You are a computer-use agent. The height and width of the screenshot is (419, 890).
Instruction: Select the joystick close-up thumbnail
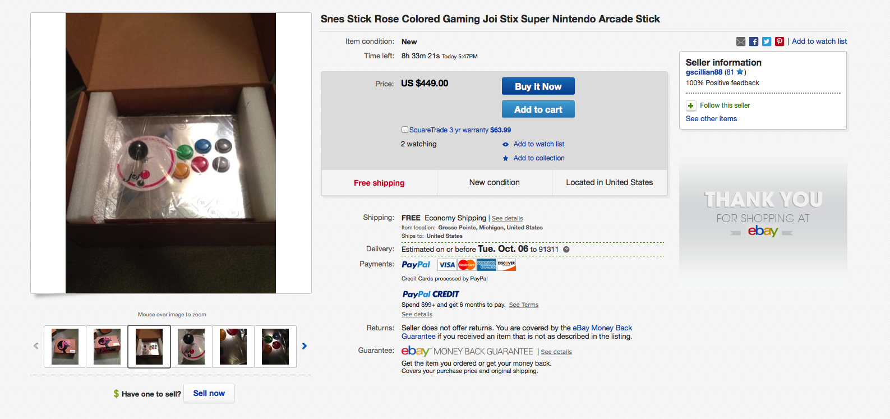(191, 347)
